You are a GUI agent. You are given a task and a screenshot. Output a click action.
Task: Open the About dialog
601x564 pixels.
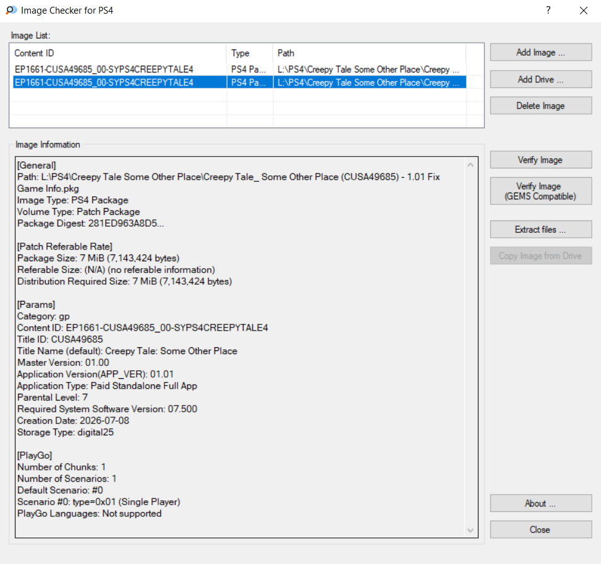point(540,503)
